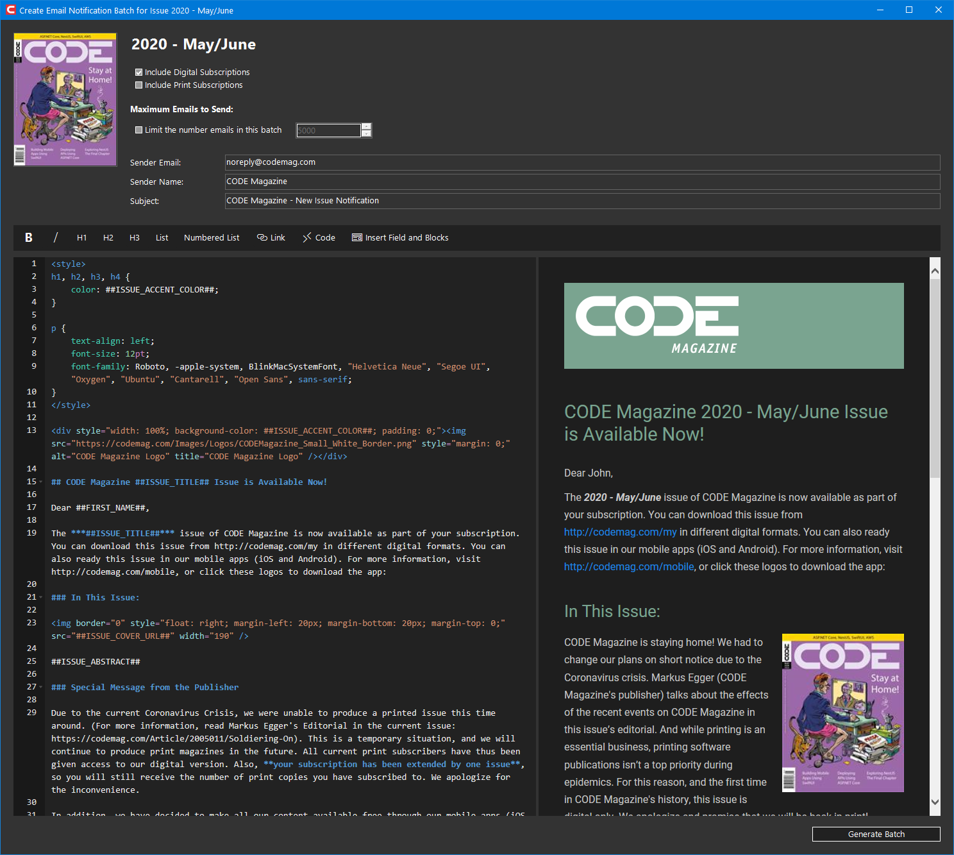Image resolution: width=954 pixels, height=855 pixels.
Task: Click the preview scrollbar down arrow
Action: pyautogui.click(x=935, y=802)
